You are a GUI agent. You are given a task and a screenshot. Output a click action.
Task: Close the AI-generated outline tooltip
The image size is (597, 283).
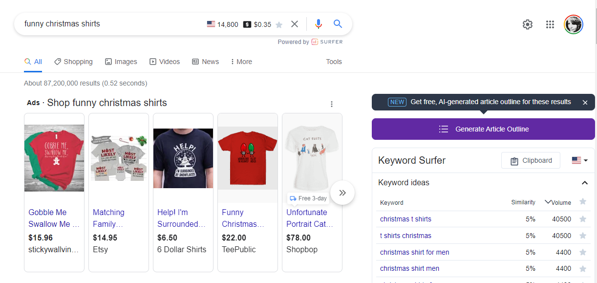pyautogui.click(x=585, y=102)
